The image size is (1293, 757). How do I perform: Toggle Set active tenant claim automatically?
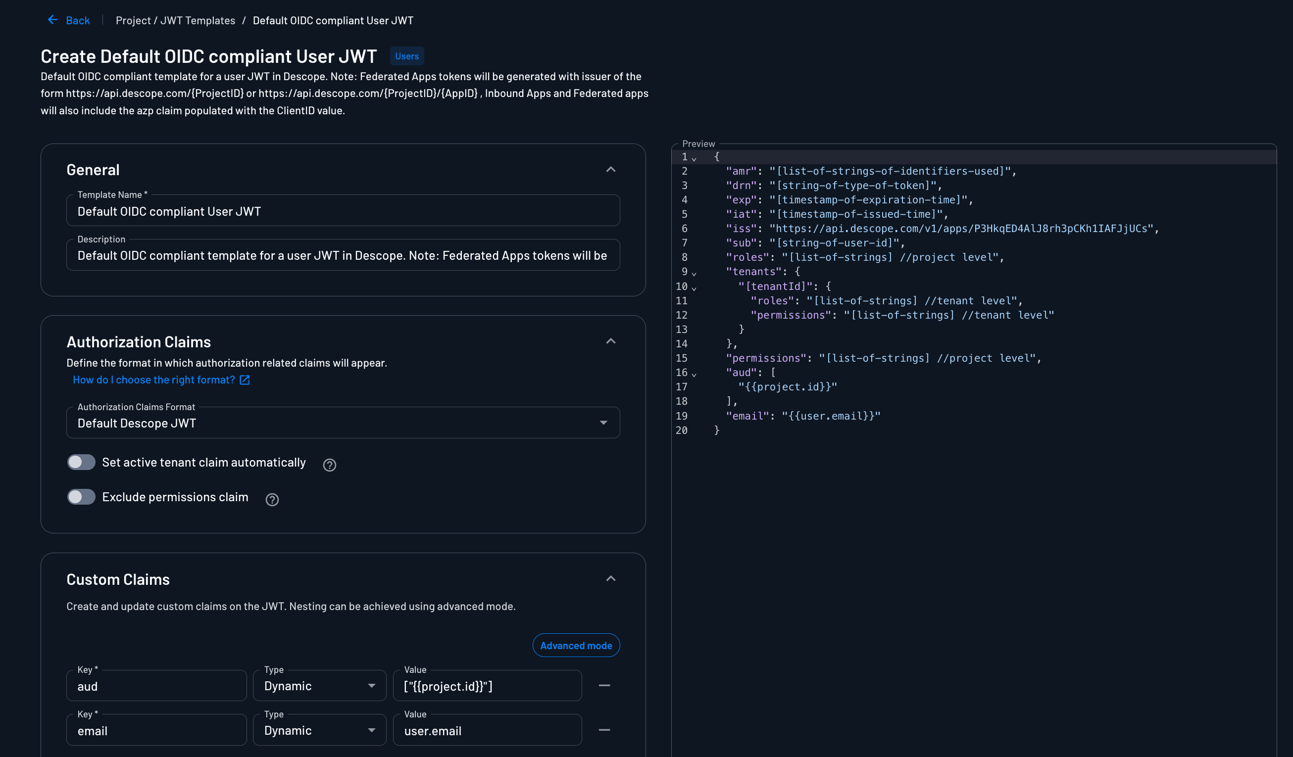(x=82, y=463)
